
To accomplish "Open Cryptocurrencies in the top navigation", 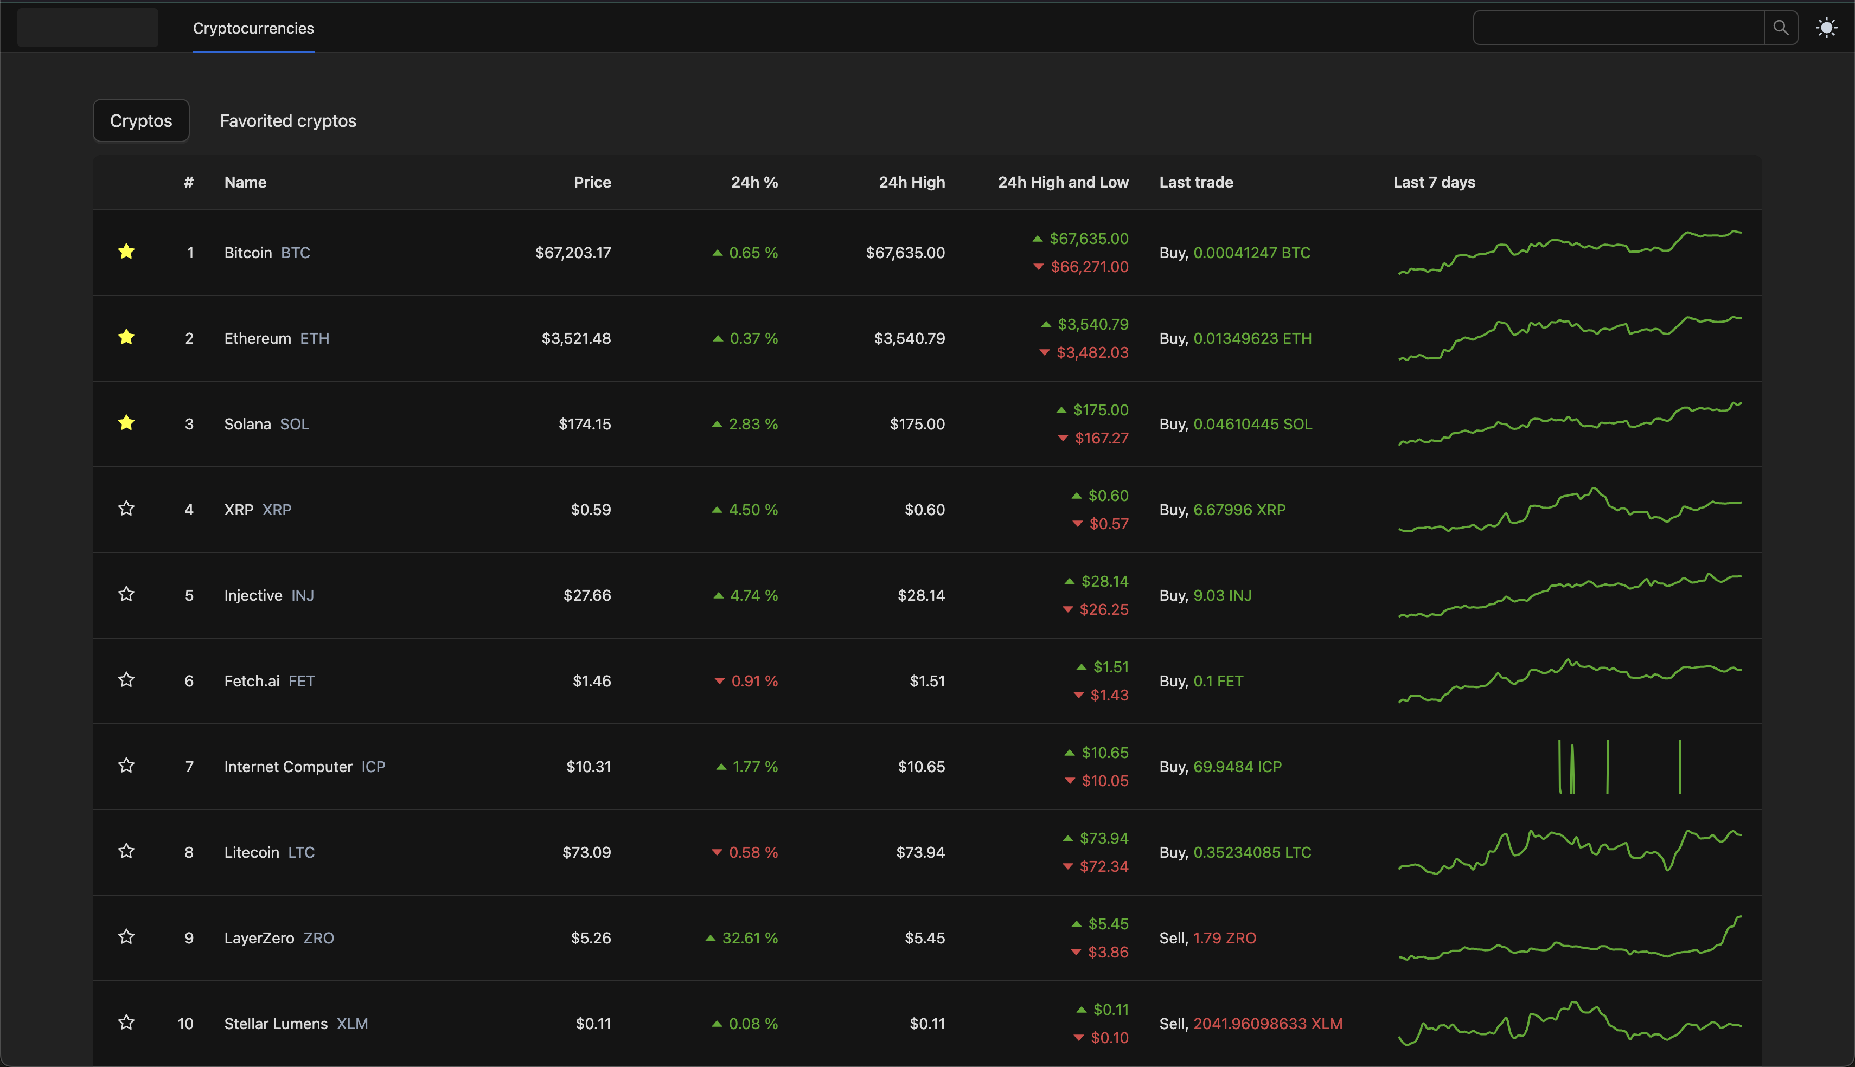I will pyautogui.click(x=253, y=28).
